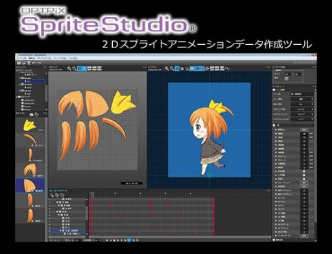Collapse the parent of the selected timeline part

[x=59, y=215]
